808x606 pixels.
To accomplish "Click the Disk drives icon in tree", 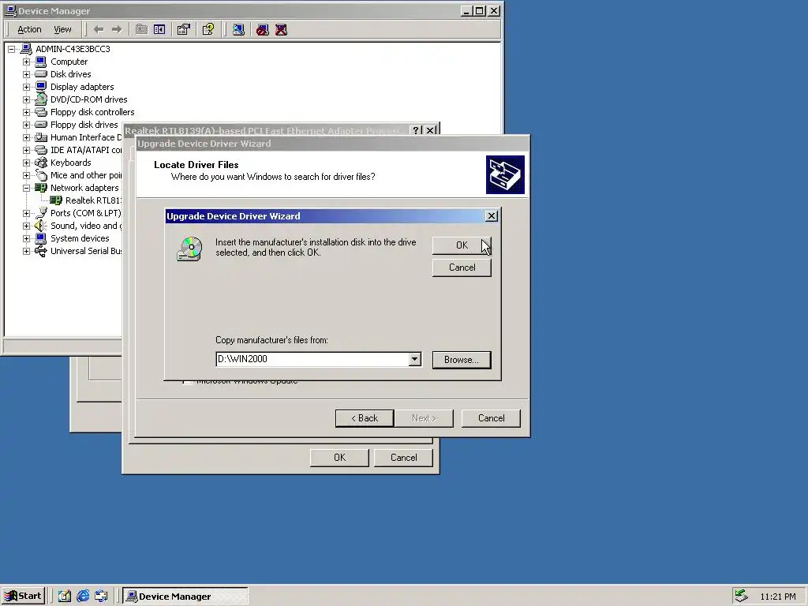I will pos(41,74).
